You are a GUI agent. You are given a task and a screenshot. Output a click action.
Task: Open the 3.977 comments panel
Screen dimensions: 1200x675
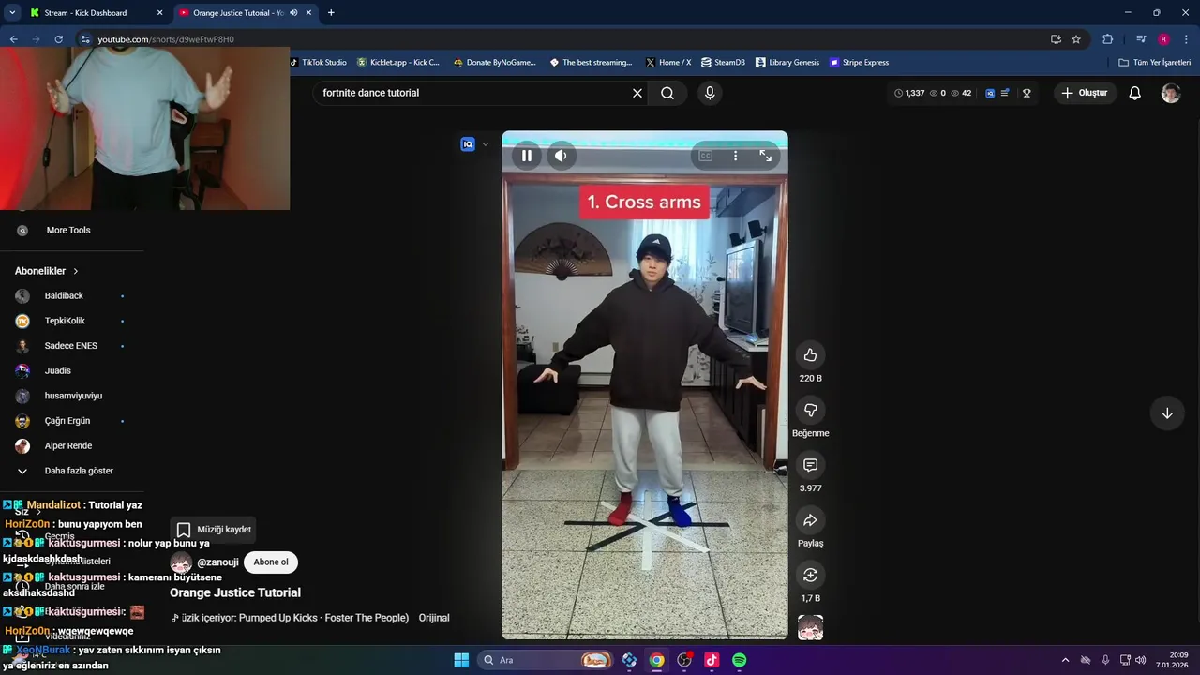pos(810,465)
